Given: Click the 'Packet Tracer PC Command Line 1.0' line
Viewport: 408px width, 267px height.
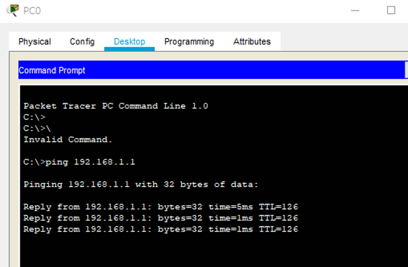Looking at the screenshot, I should coord(116,106).
